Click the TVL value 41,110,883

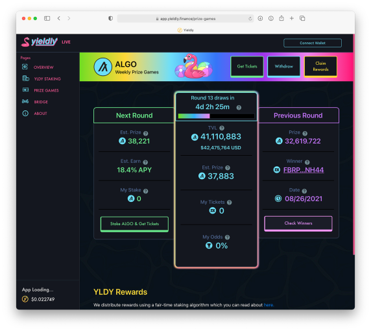[221, 137]
